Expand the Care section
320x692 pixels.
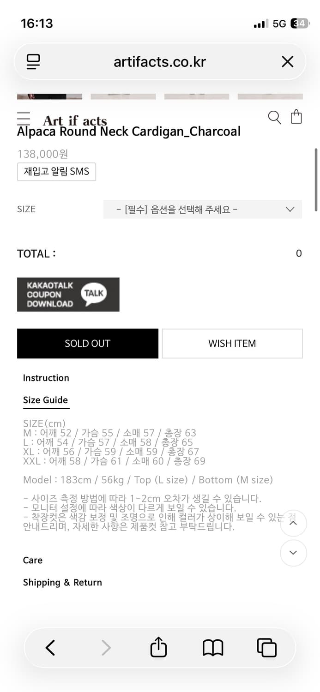(33, 560)
